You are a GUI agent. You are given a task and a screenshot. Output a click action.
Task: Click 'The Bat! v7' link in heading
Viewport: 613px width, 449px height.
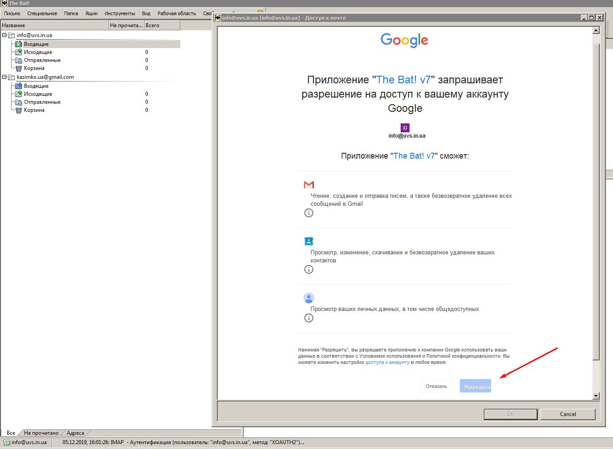tap(404, 80)
